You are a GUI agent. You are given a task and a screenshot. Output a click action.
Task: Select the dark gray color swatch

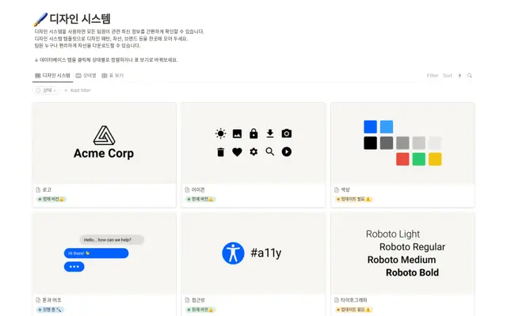pyautogui.click(x=387, y=143)
